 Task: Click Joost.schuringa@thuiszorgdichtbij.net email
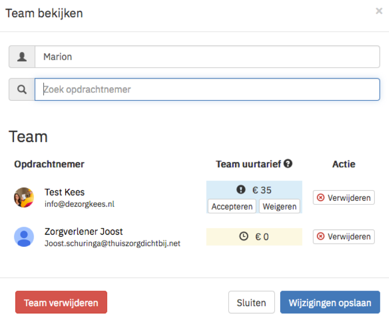[112, 243]
